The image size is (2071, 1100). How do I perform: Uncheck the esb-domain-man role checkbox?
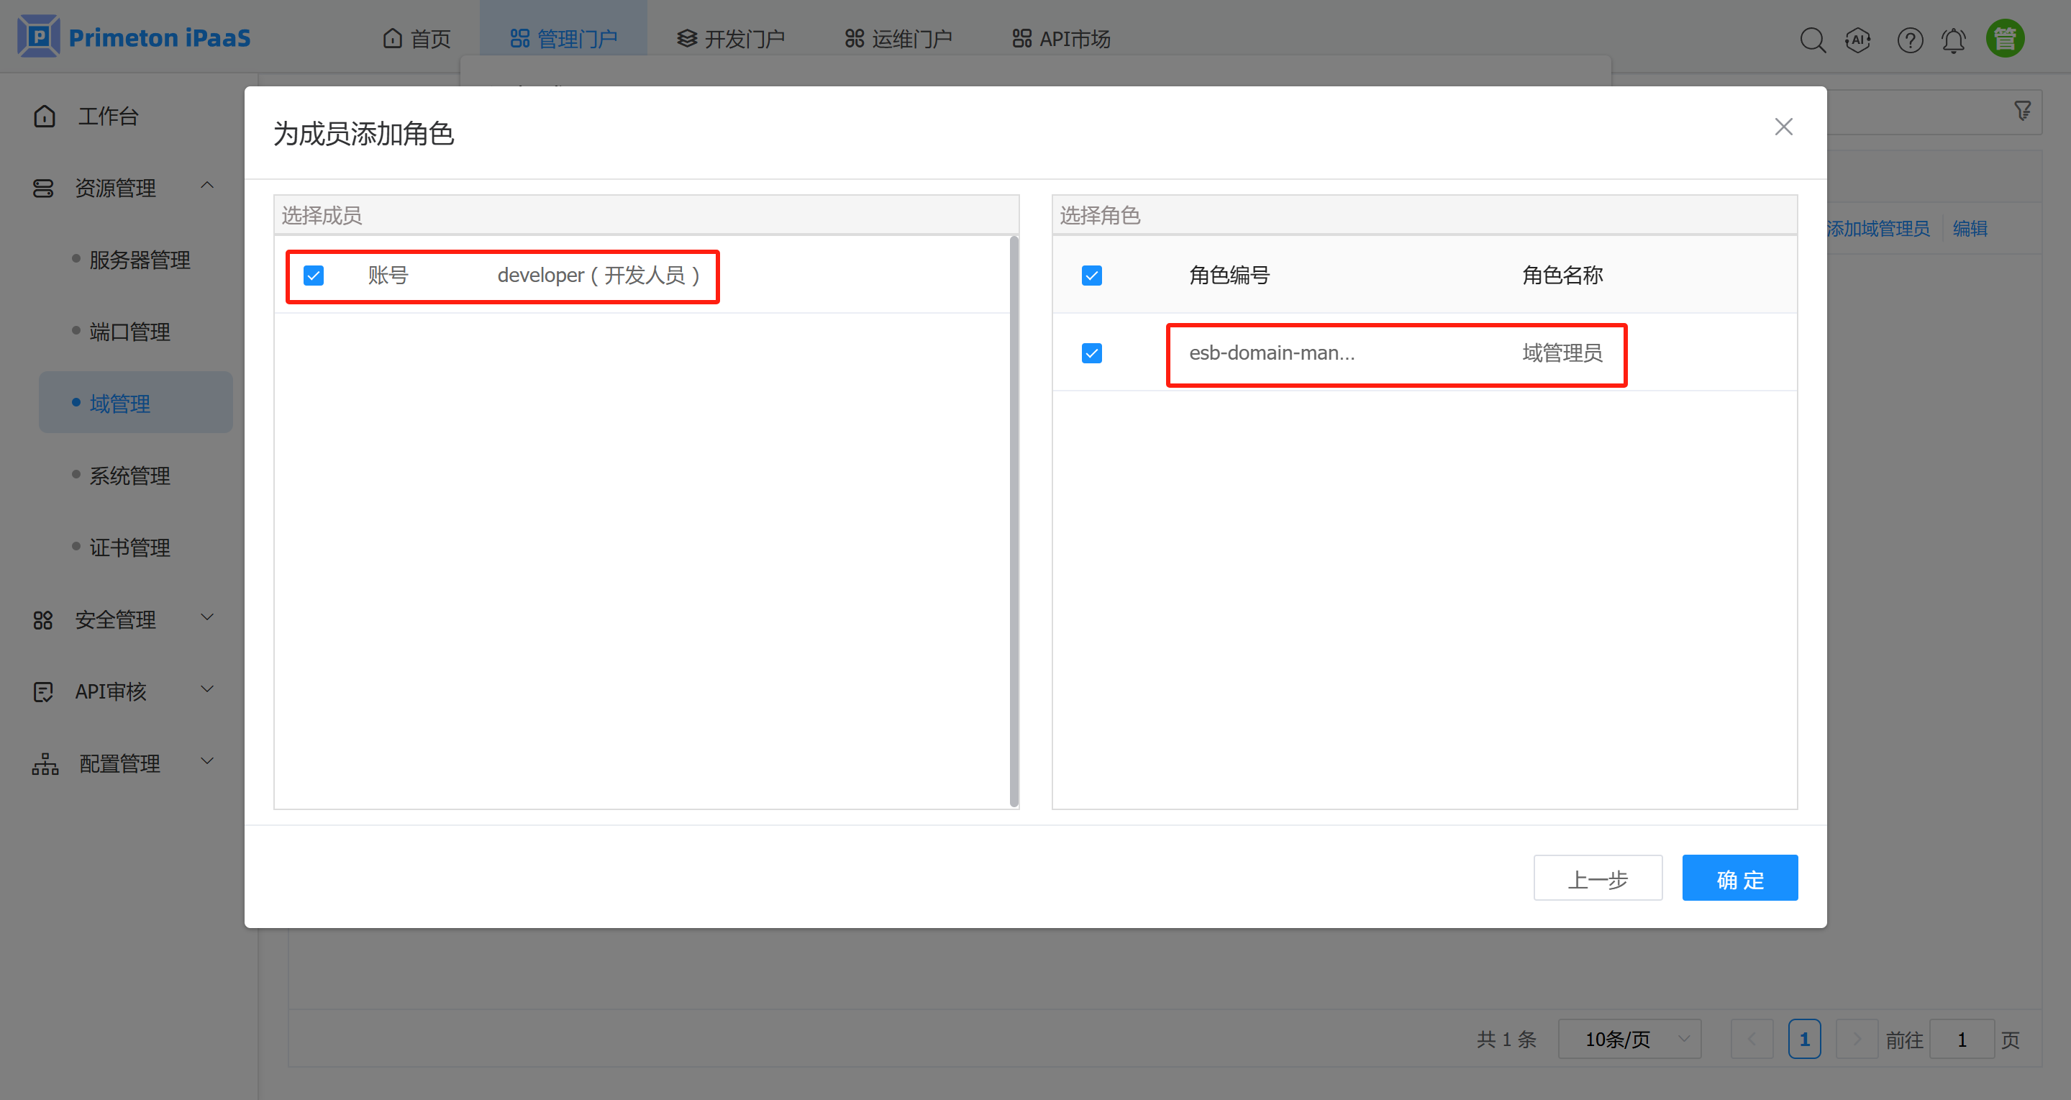[1092, 353]
